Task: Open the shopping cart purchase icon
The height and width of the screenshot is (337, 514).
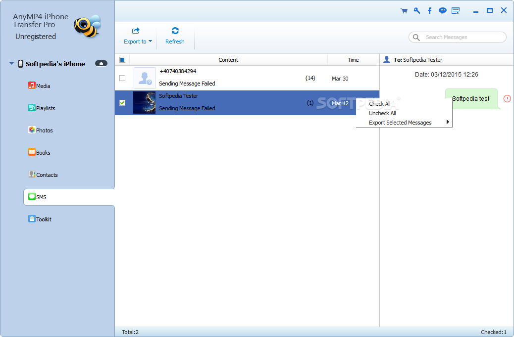Action: click(404, 11)
